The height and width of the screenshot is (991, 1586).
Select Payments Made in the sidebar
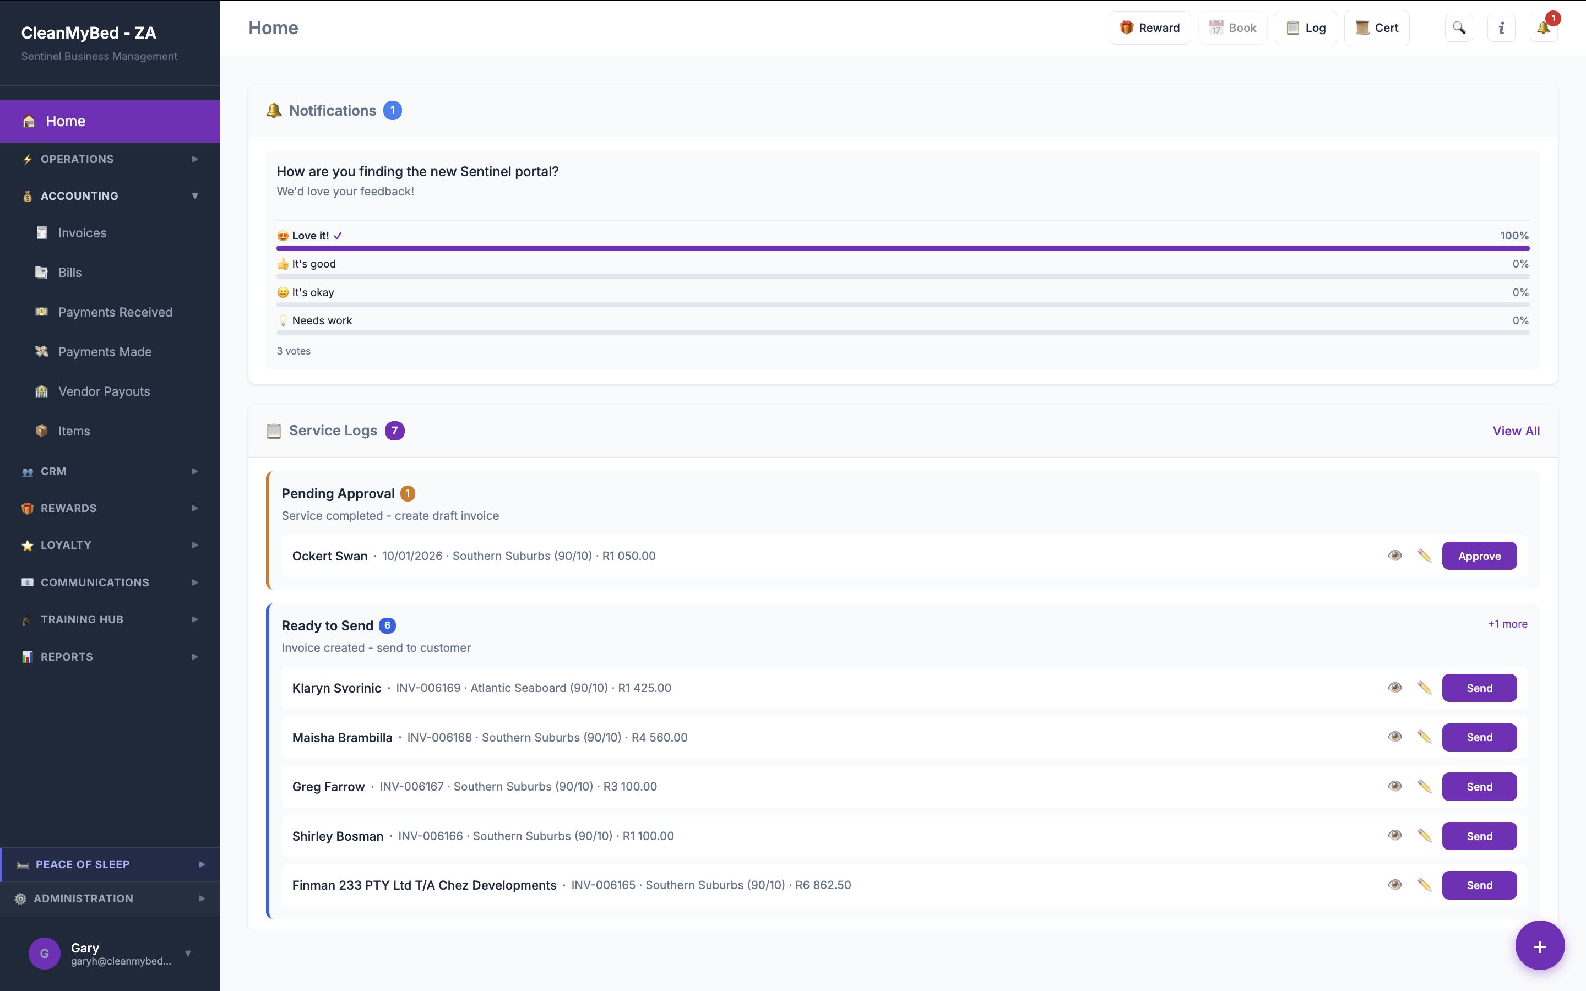tap(105, 352)
